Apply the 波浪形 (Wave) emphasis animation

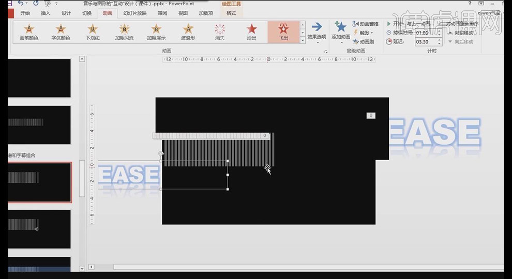click(x=188, y=32)
